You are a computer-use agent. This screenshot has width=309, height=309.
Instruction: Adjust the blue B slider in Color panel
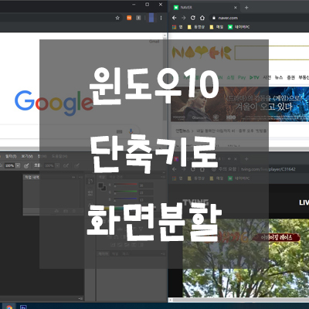point(125,199)
